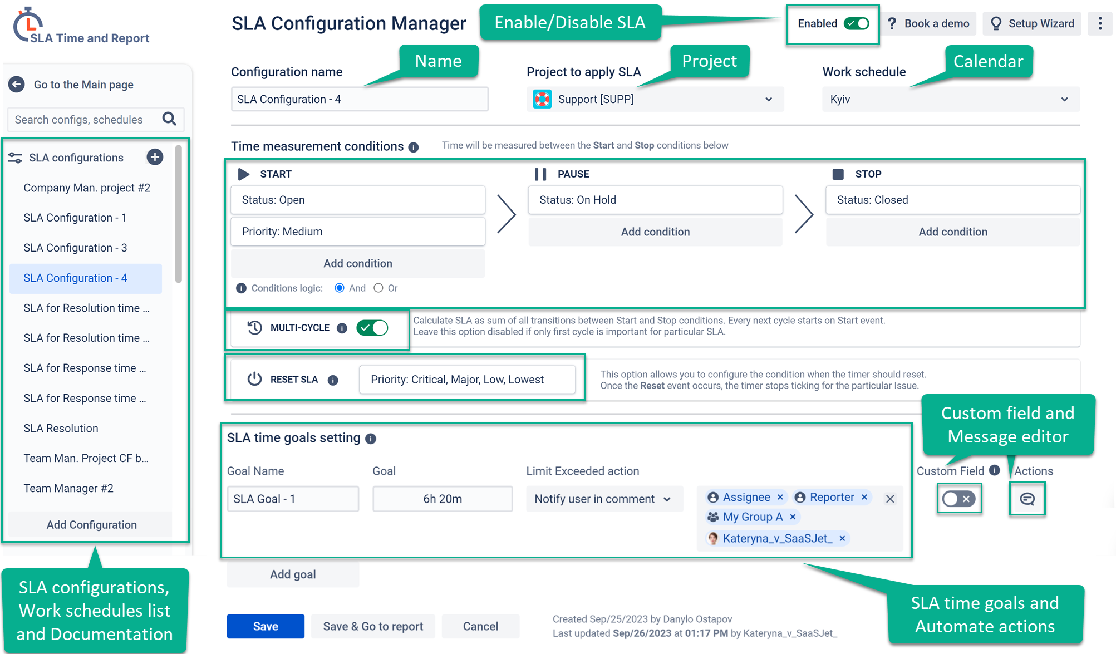This screenshot has width=1116, height=654.
Task: Click the plus icon next to SLA configurations
Action: (x=155, y=158)
